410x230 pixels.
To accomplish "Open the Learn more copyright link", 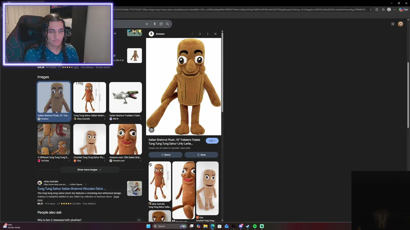I will (x=185, y=148).
